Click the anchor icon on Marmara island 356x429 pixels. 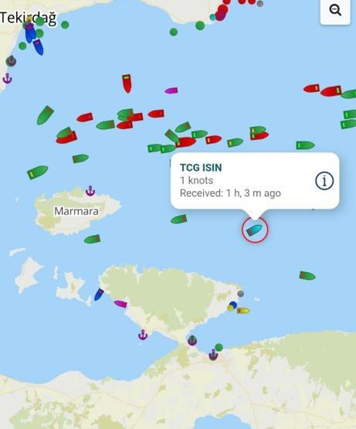coord(90,191)
